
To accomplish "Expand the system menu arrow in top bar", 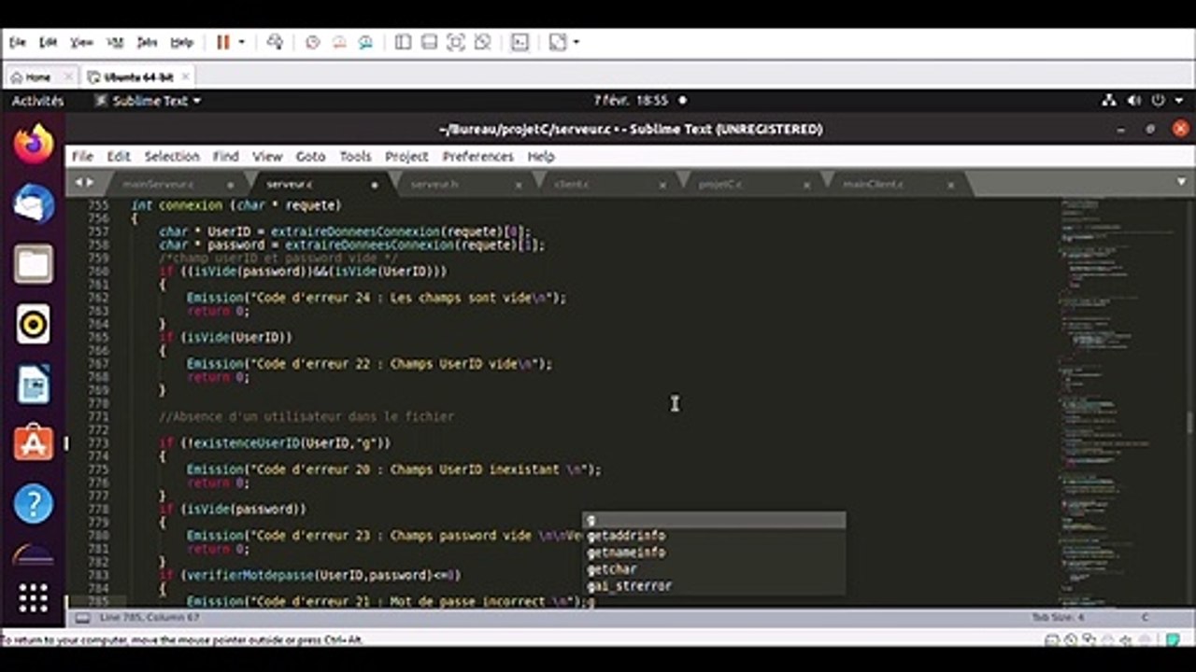I will pyautogui.click(x=1177, y=100).
